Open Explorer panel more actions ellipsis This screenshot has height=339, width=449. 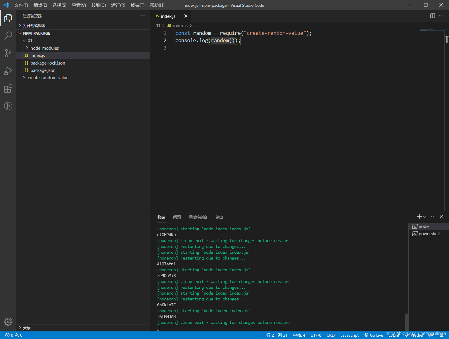pos(142,16)
